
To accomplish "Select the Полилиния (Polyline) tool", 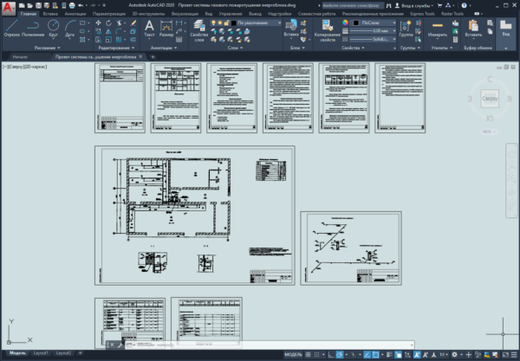I will click(x=33, y=28).
